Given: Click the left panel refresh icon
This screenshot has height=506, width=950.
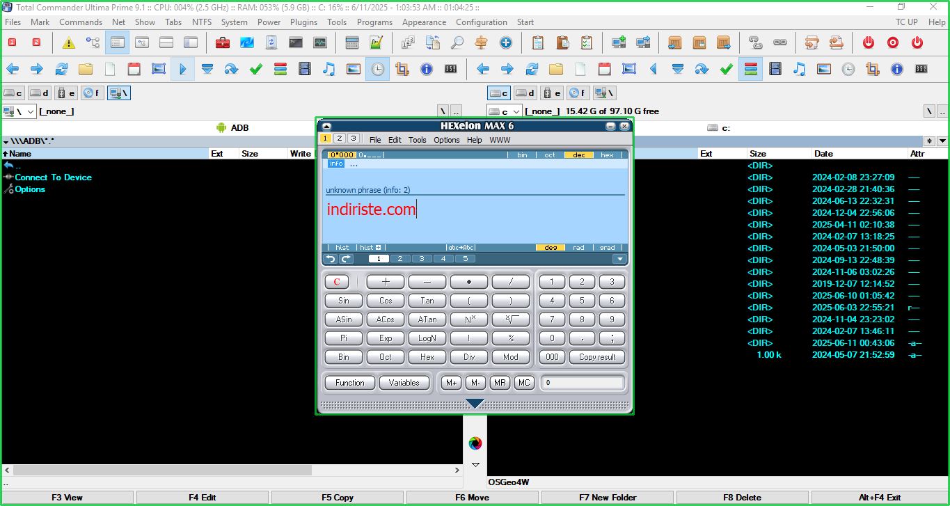Looking at the screenshot, I should (61, 69).
